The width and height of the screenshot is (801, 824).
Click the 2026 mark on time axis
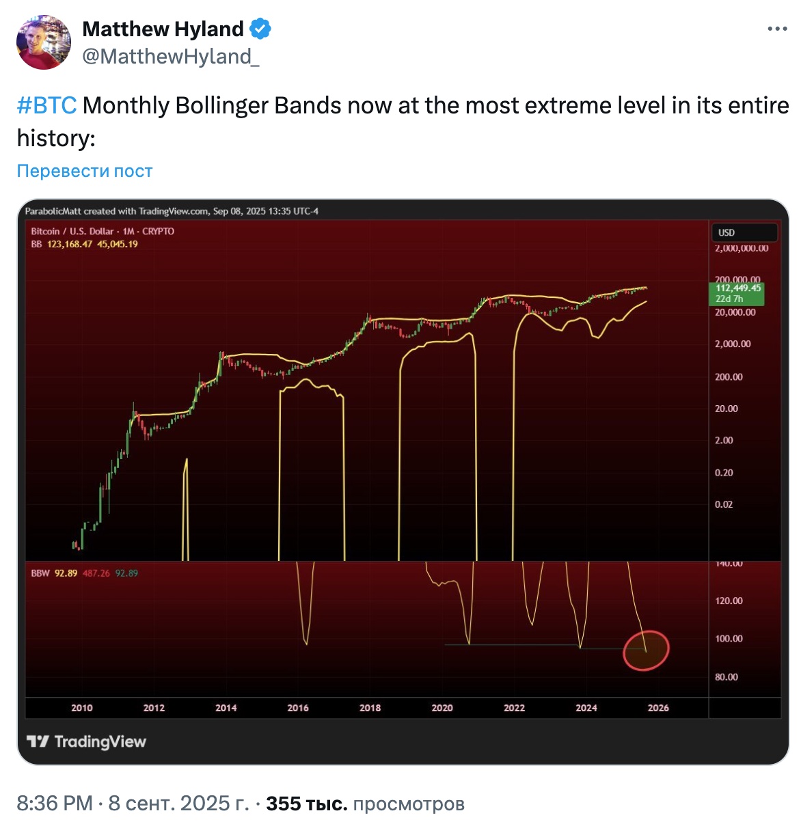pos(658,708)
